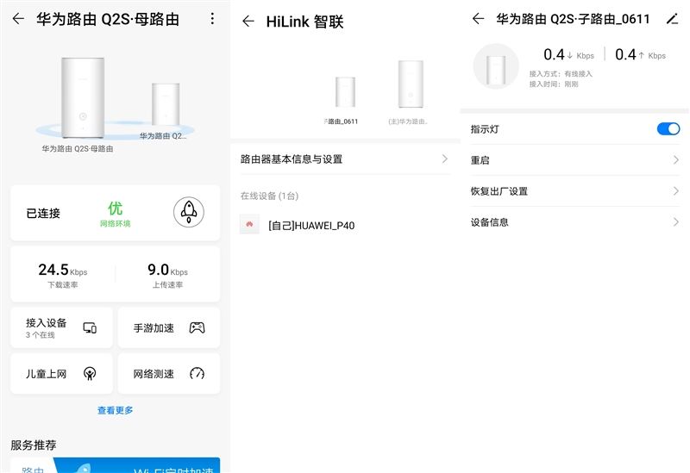Launch 网络测速 speed test tile
The height and width of the screenshot is (473, 690).
tap(168, 374)
